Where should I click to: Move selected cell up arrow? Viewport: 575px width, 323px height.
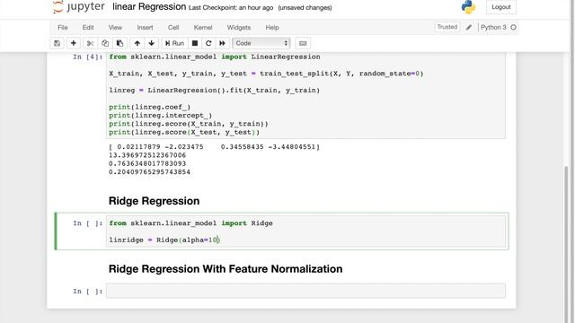[x=137, y=43]
